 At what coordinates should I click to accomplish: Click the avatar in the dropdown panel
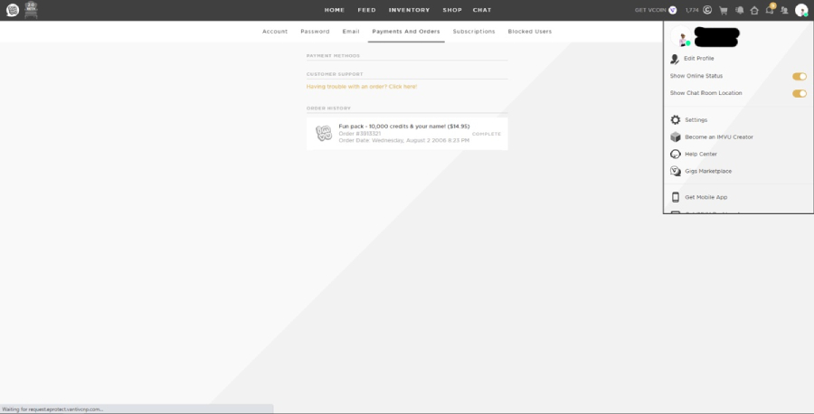coord(681,37)
